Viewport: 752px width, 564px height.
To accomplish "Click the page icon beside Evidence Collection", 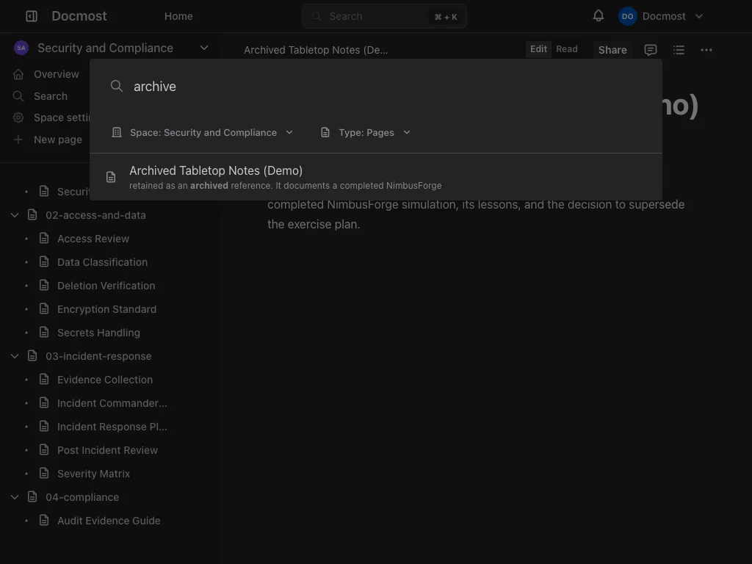I will pos(44,380).
